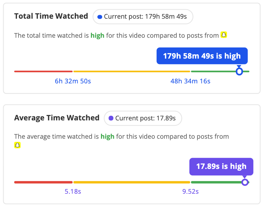Click the purple dot in the 17.89s pill
The image size is (263, 207).
point(111,118)
